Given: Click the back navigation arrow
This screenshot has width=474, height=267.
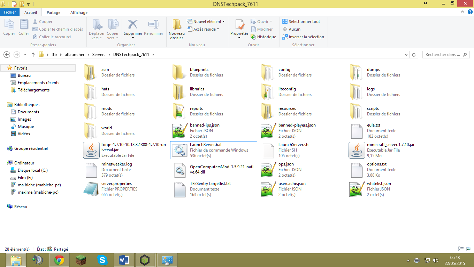Looking at the screenshot, I should coord(7,55).
